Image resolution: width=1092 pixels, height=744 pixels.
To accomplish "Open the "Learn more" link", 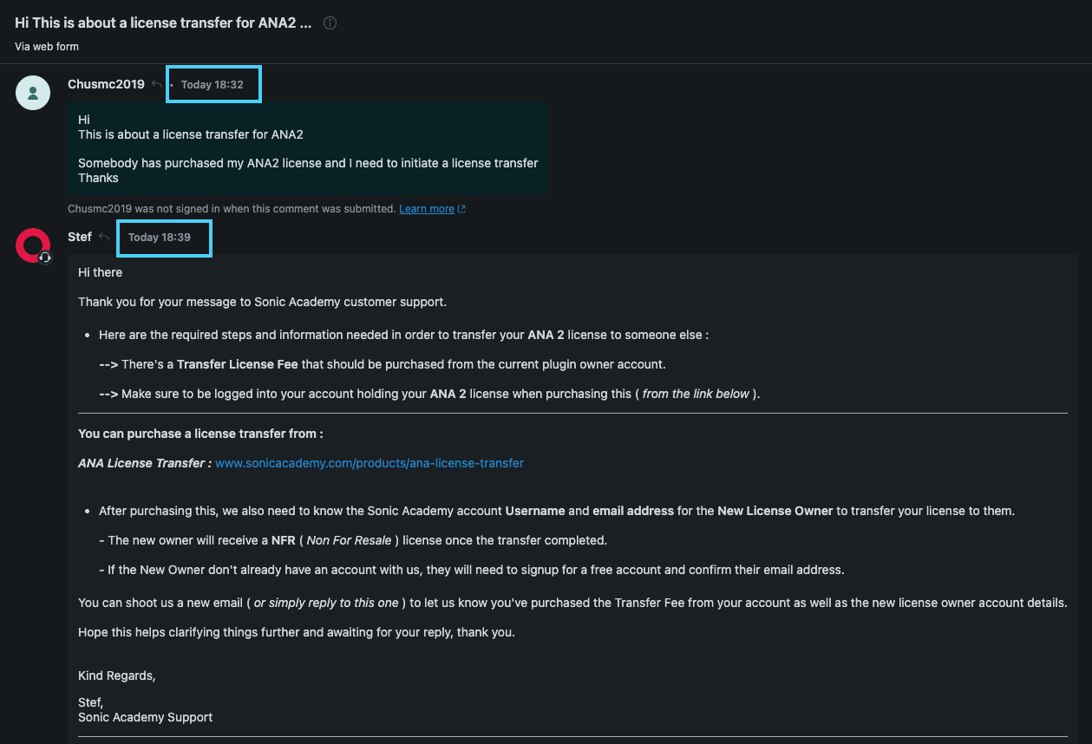I will point(426,209).
